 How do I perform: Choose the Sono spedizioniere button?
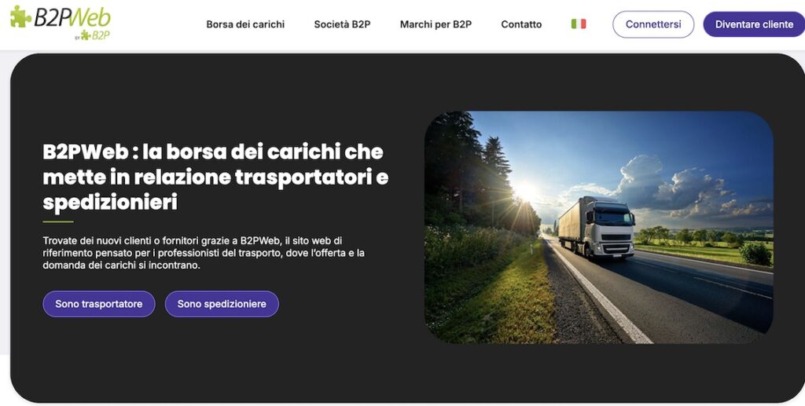point(222,304)
